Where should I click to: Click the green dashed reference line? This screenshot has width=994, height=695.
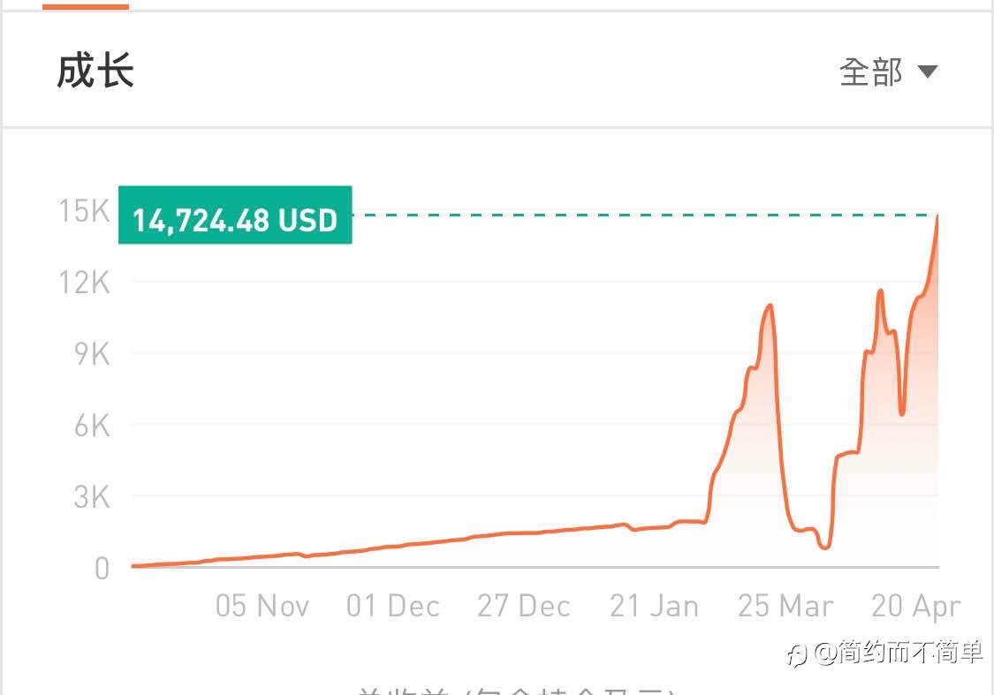click(x=636, y=215)
